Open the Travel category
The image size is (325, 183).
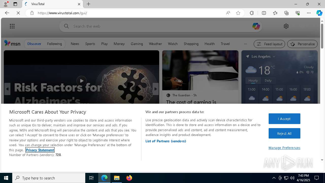(x=225, y=44)
